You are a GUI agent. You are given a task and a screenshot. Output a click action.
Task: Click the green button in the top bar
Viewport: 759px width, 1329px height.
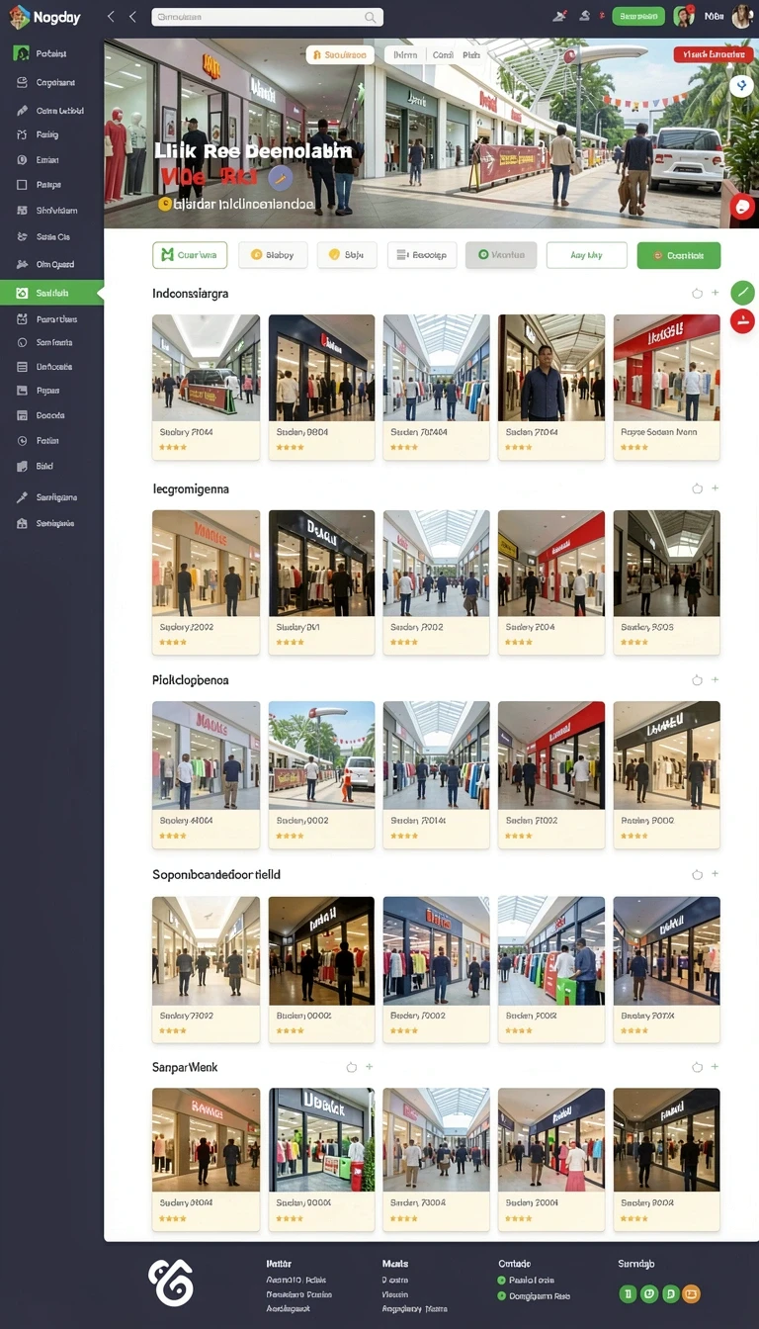click(638, 16)
